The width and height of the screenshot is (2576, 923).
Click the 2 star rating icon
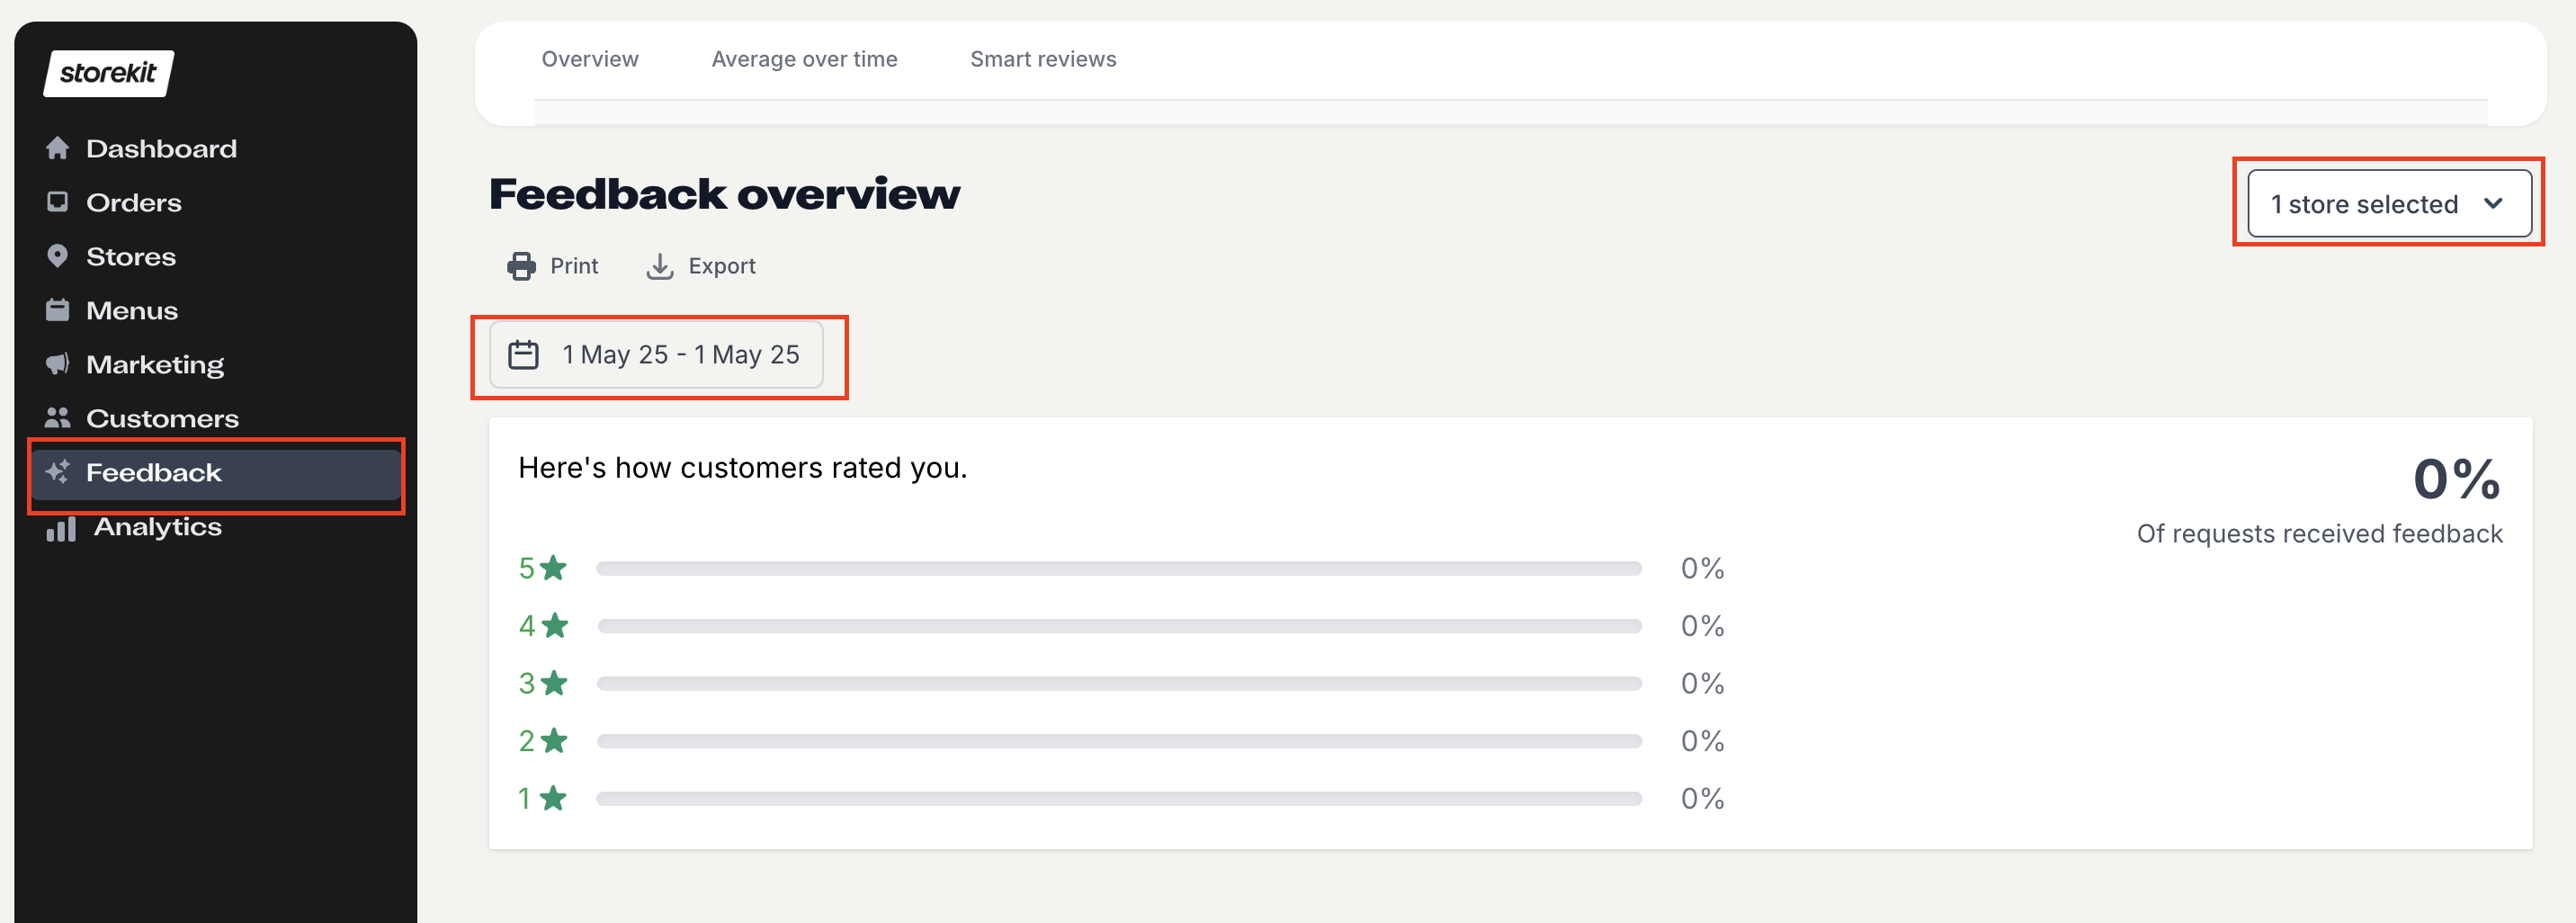tap(553, 741)
